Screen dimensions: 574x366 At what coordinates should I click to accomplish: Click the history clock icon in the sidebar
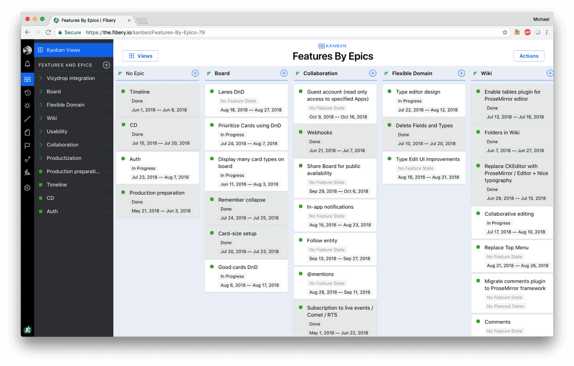coord(28,93)
